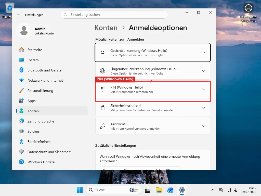261x196 pixels.
Task: Click the Spielen gamepad icon
Action: 21,131
